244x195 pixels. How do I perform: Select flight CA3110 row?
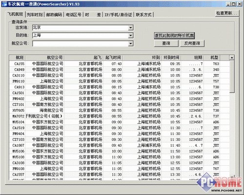point(119,76)
